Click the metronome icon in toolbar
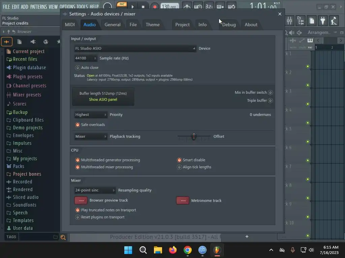Viewport: 345px width, 258px height. point(187,6)
